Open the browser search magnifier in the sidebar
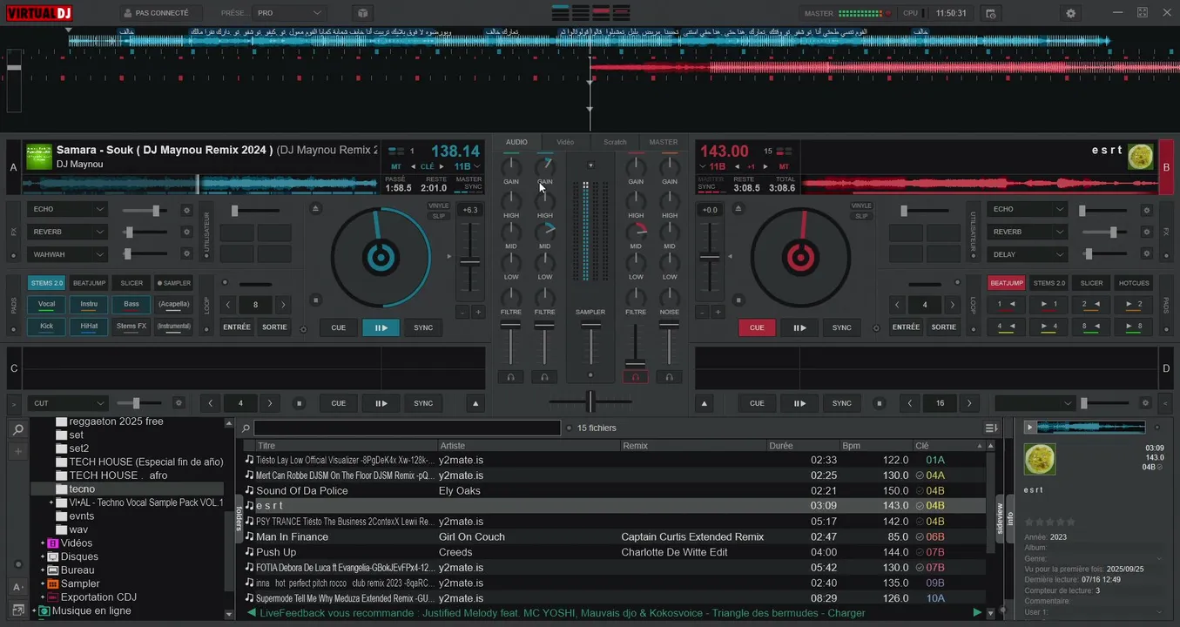This screenshot has width=1180, height=627. pyautogui.click(x=17, y=430)
